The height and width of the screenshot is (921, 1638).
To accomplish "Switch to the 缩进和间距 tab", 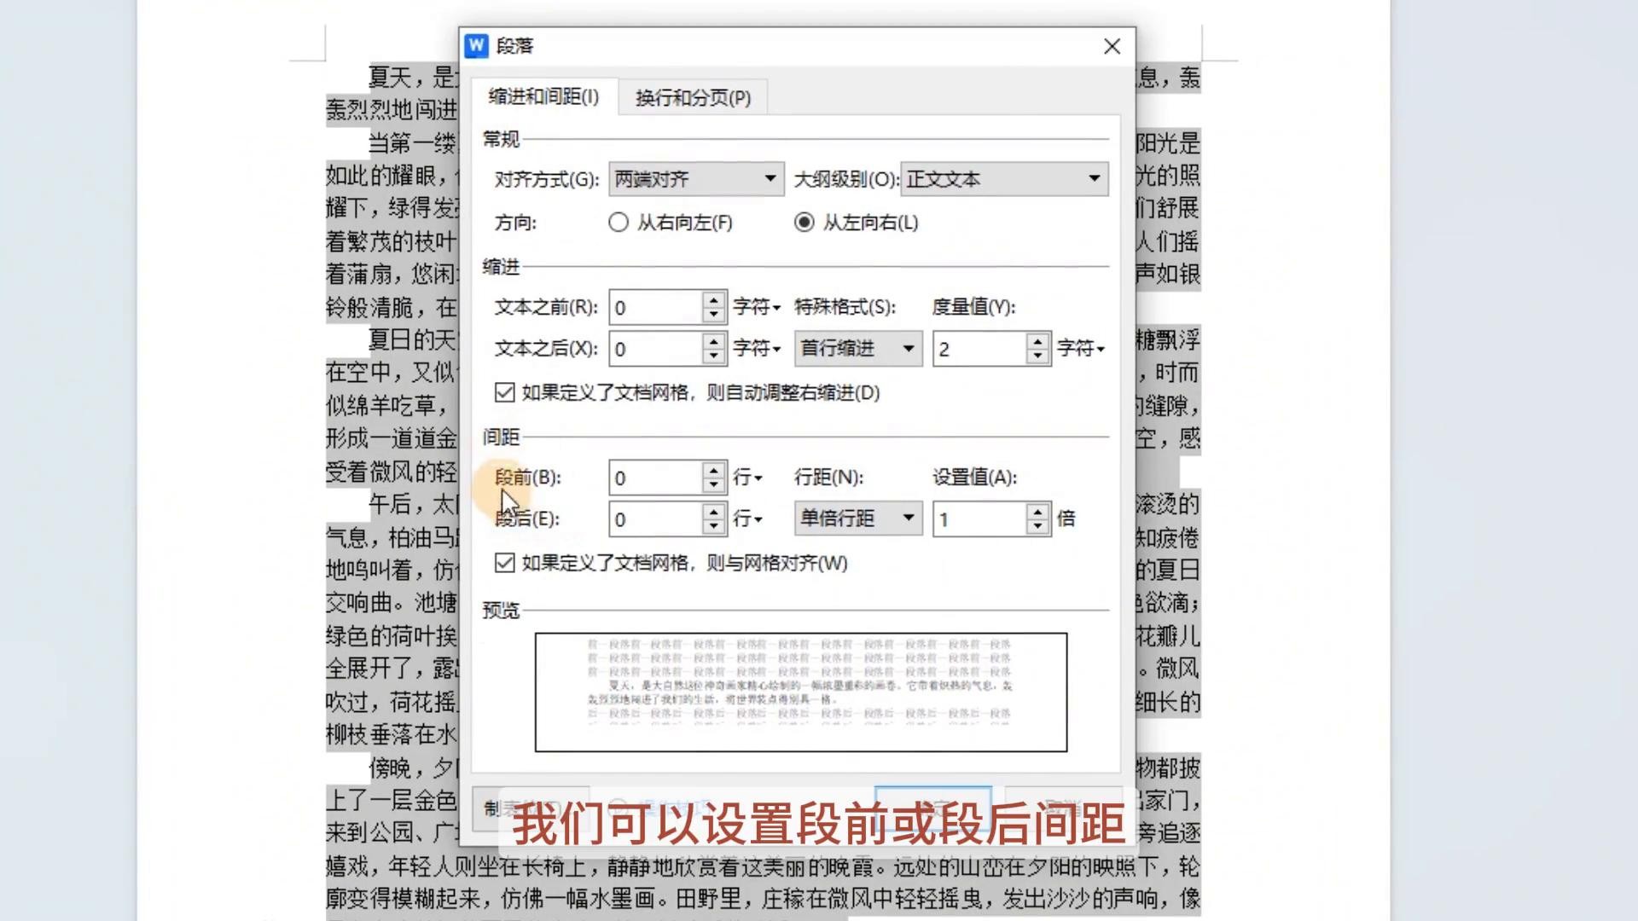I will (x=543, y=96).
